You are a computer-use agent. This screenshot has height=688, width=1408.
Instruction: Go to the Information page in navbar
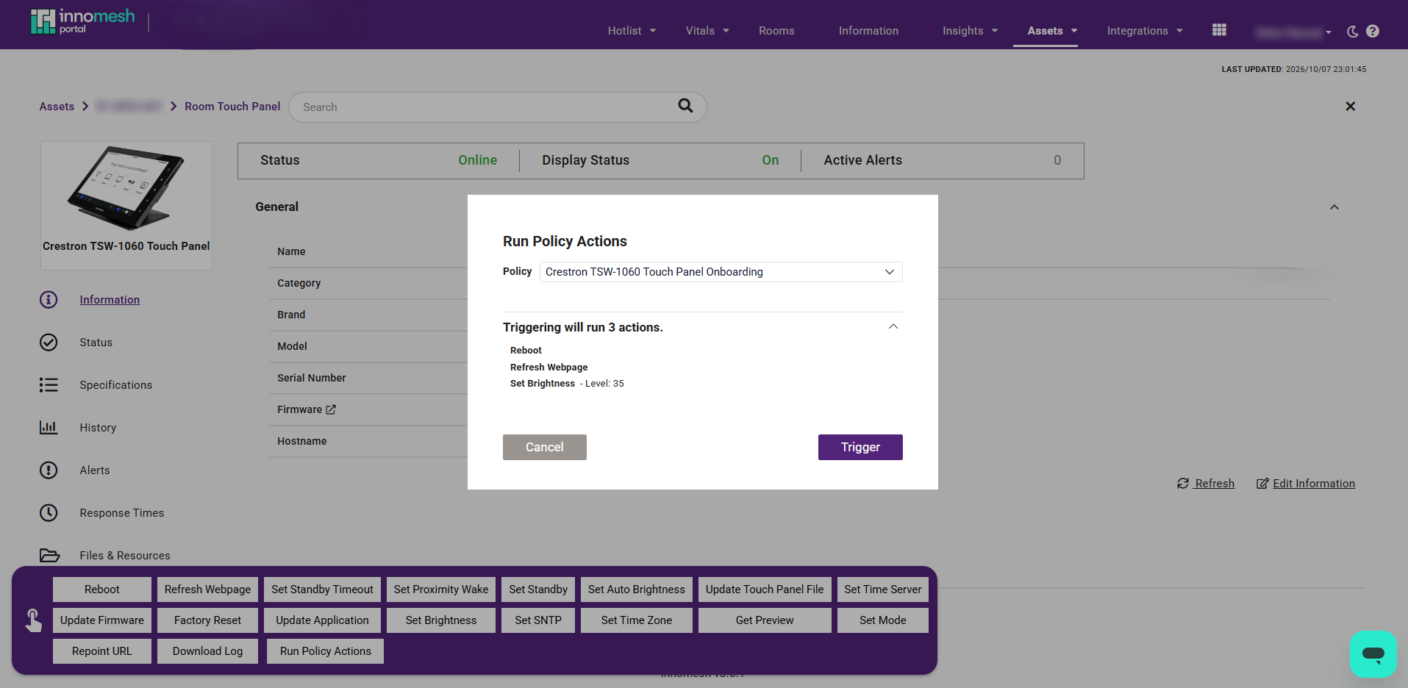[868, 31]
